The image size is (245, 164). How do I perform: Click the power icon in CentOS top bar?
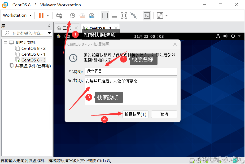click(x=233, y=36)
